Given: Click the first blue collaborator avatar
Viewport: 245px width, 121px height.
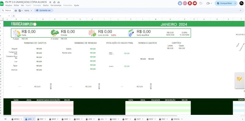Looking at the screenshot, I should pyautogui.click(x=180, y=3).
